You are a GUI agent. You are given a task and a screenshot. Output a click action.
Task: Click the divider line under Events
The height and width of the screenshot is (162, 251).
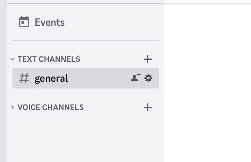pos(85,41)
